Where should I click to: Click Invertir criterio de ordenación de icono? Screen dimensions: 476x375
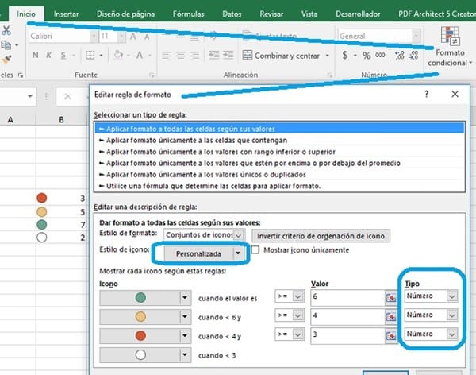click(x=320, y=235)
